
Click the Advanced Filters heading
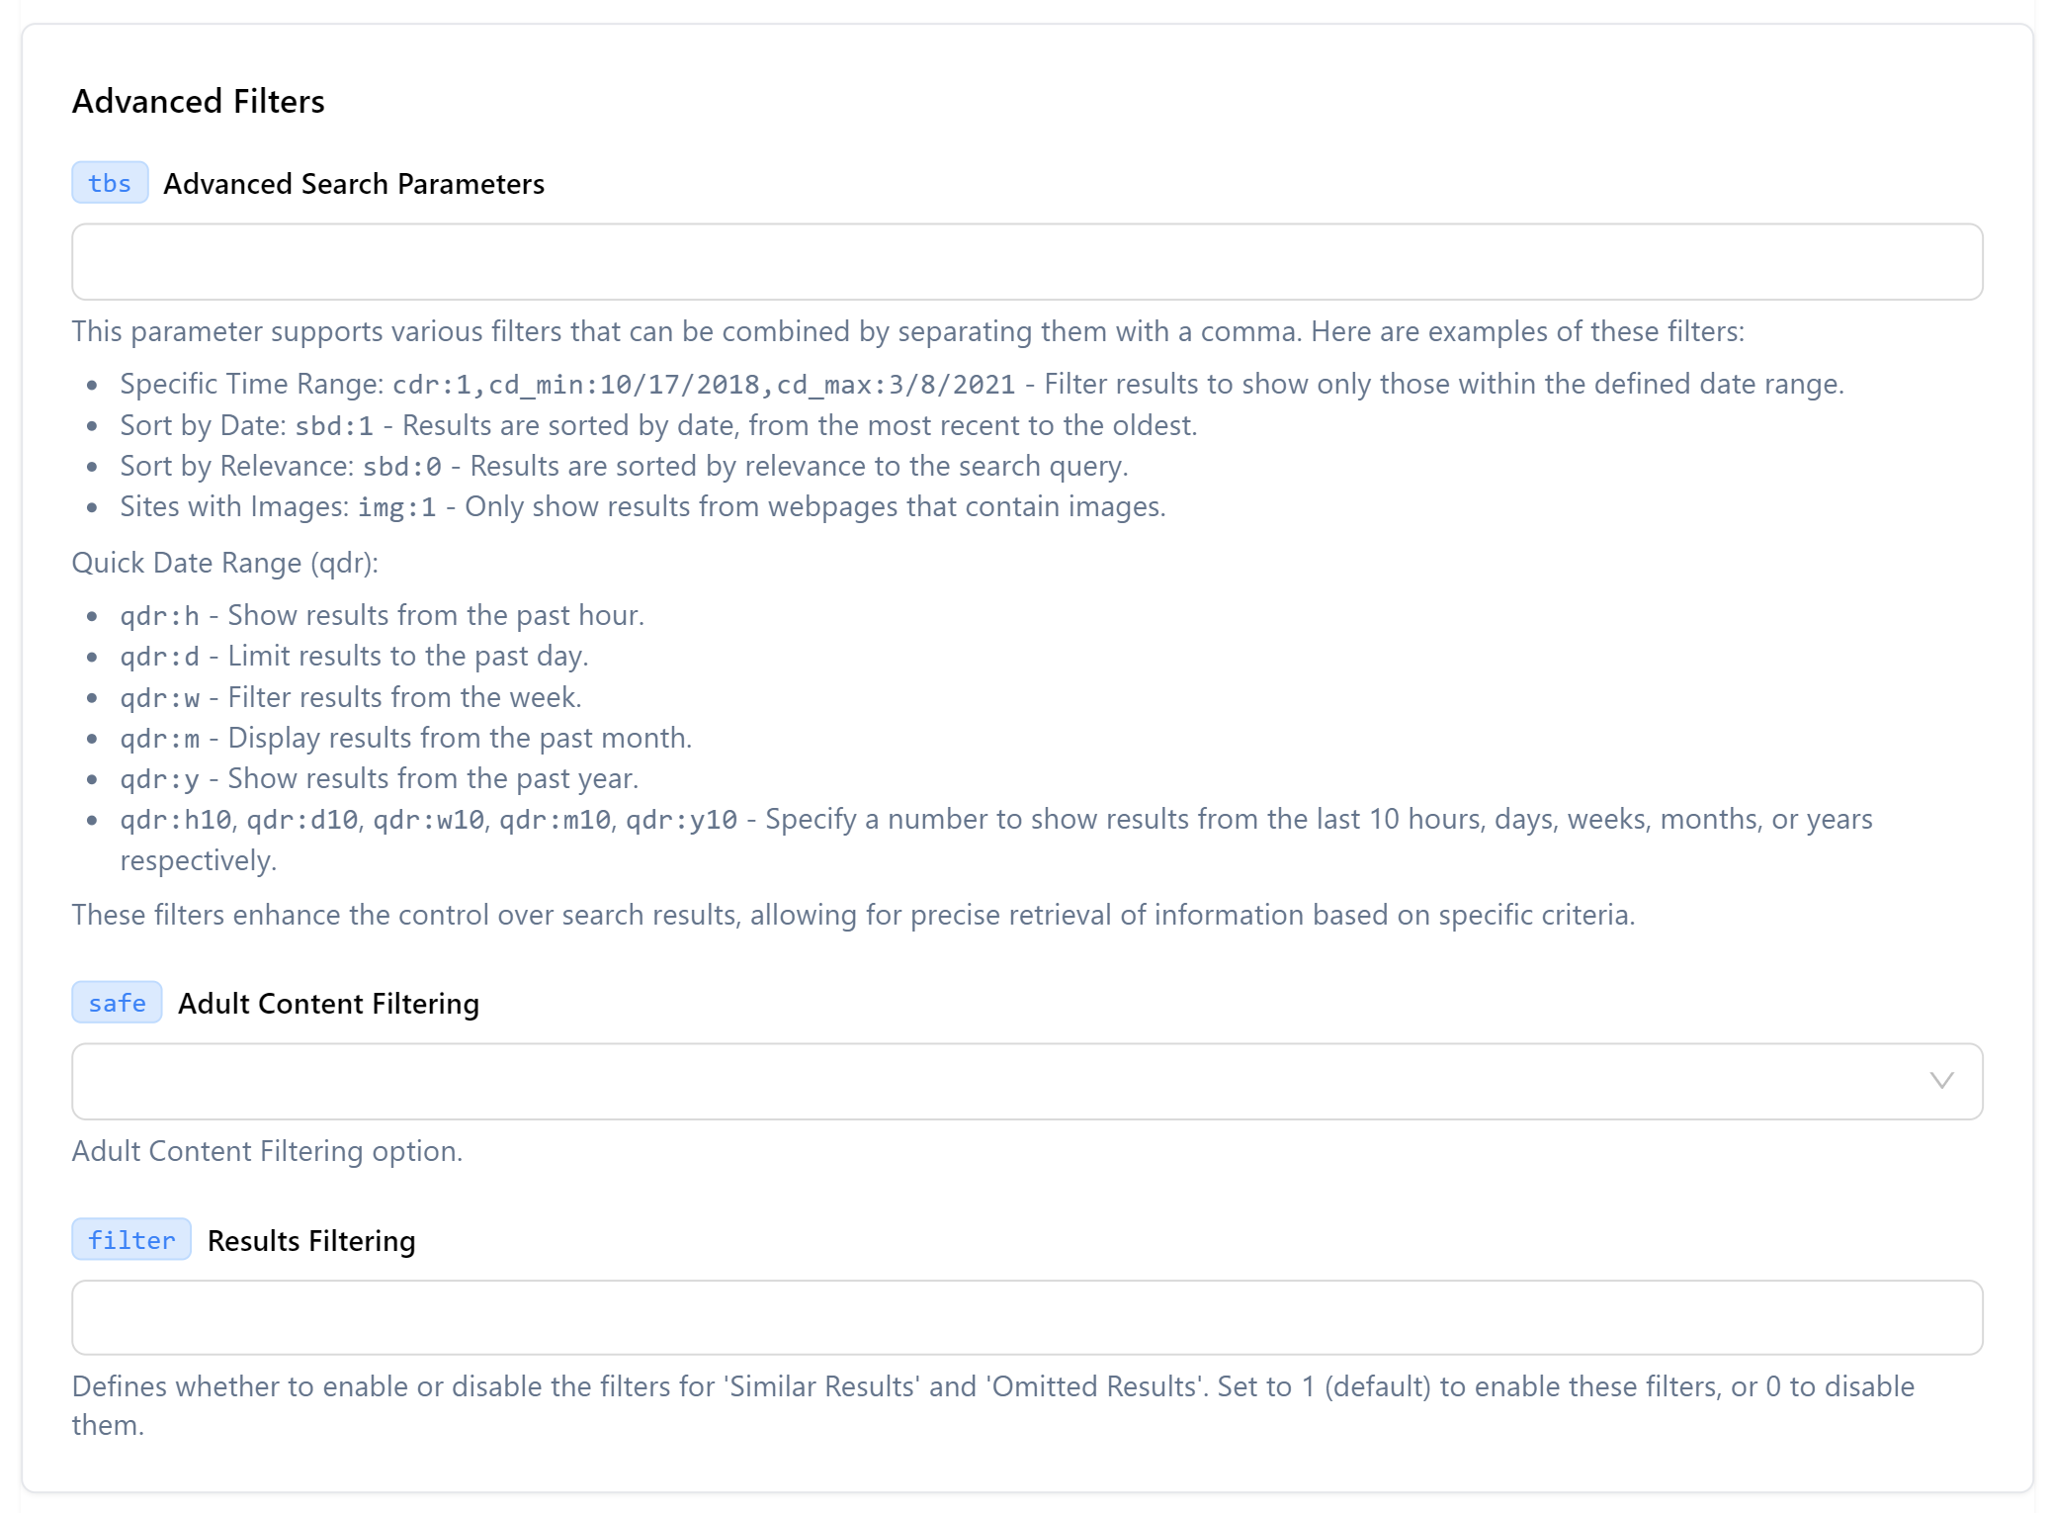(x=197, y=100)
